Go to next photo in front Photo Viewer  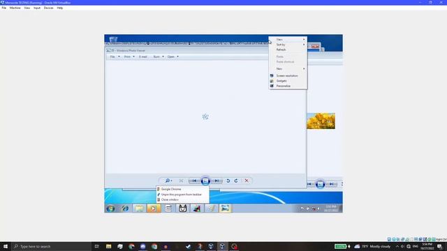[217, 181]
